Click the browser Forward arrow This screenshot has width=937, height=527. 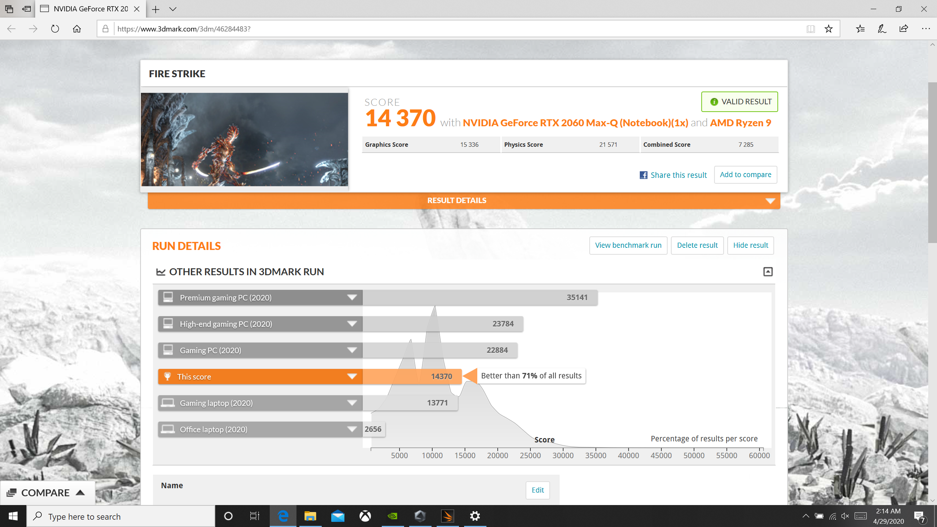(x=33, y=29)
